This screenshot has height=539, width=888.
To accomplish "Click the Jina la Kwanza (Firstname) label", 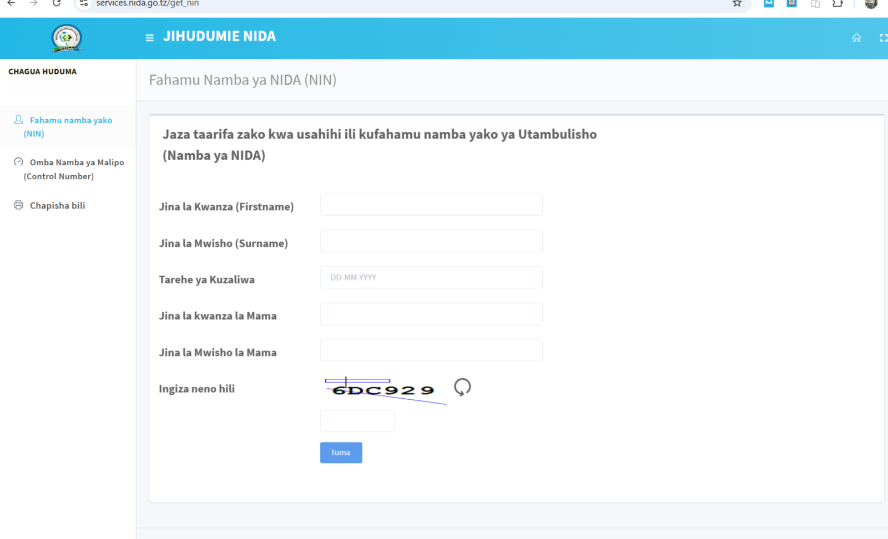I will click(226, 207).
